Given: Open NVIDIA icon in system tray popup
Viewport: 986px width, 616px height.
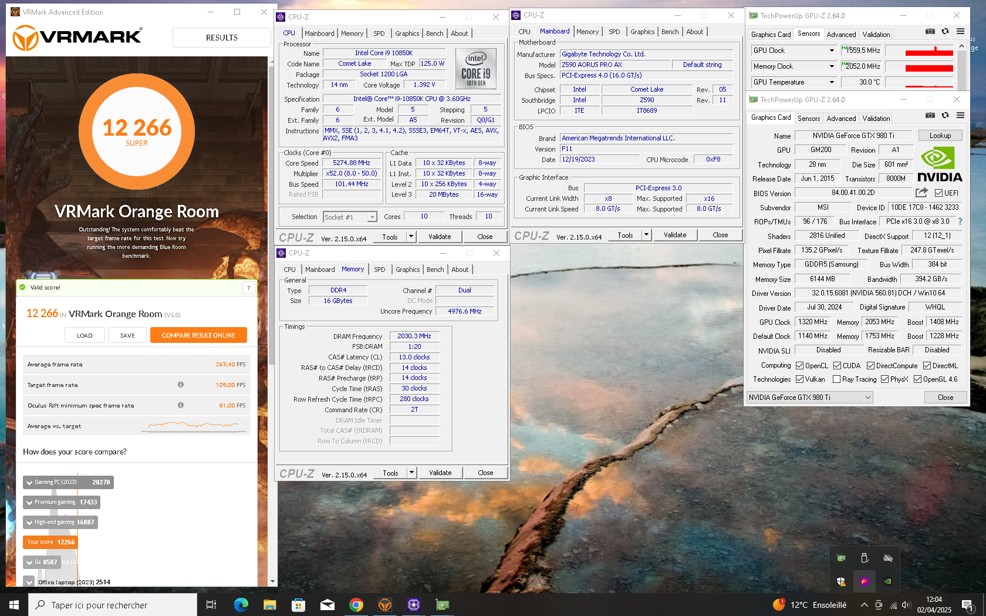Looking at the screenshot, I should 888,581.
